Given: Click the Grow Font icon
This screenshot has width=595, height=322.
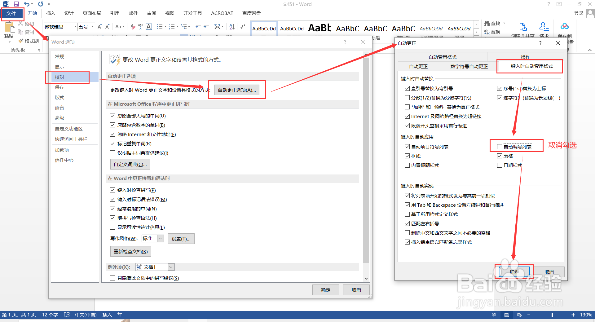Looking at the screenshot, I should tap(99, 27).
